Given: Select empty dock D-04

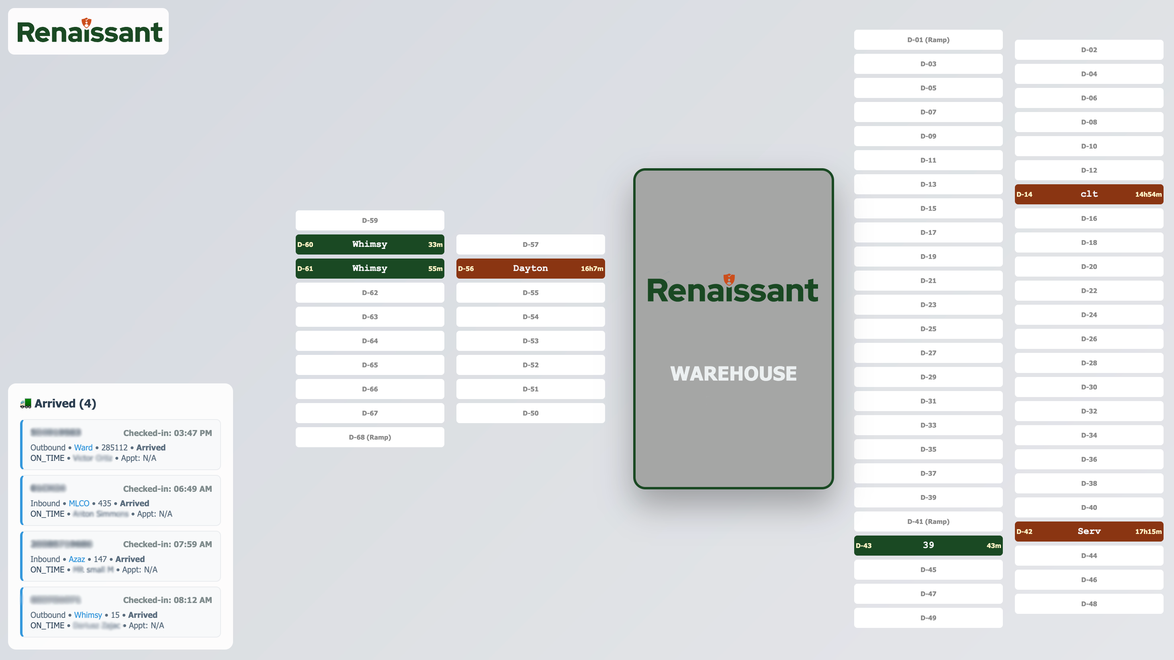Looking at the screenshot, I should click(1089, 74).
